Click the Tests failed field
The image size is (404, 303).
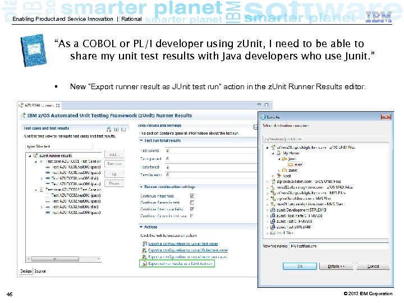pyautogui.click(x=211, y=167)
